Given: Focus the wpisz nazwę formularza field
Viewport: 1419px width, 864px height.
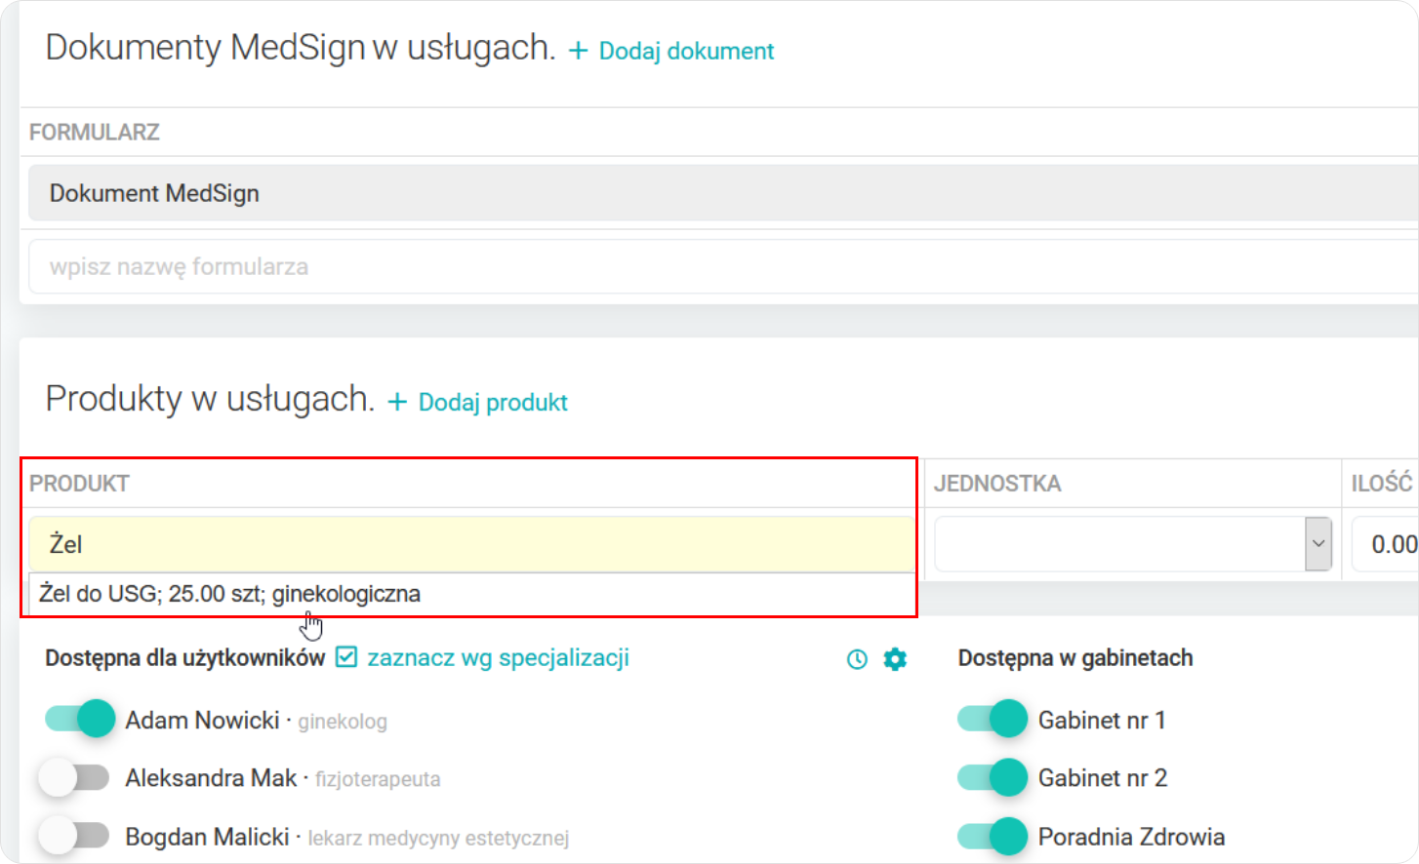Looking at the screenshot, I should 722,266.
